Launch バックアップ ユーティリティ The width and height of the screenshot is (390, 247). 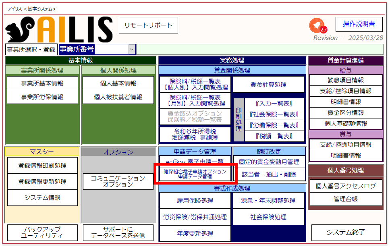(42, 232)
